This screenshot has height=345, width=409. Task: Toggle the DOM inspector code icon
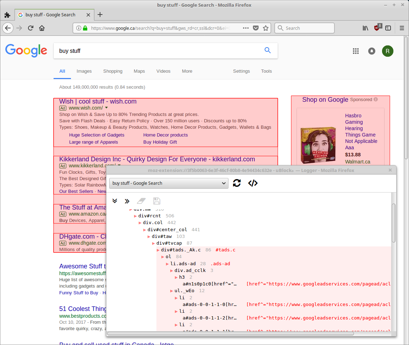click(253, 183)
